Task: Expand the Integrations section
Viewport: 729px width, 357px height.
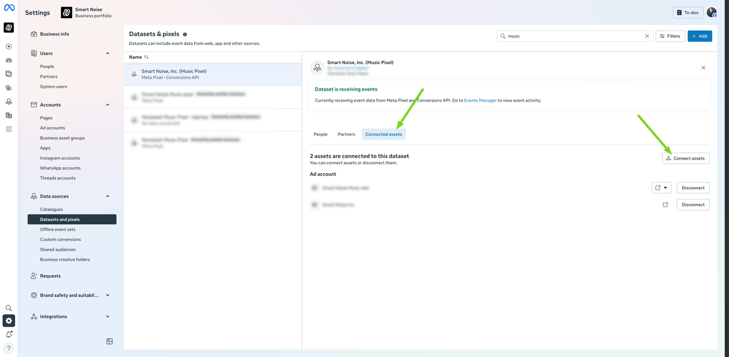Action: coord(108,316)
